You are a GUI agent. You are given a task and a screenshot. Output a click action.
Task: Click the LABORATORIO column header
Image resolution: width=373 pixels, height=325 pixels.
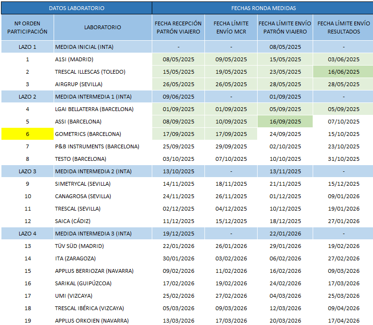[x=103, y=27]
